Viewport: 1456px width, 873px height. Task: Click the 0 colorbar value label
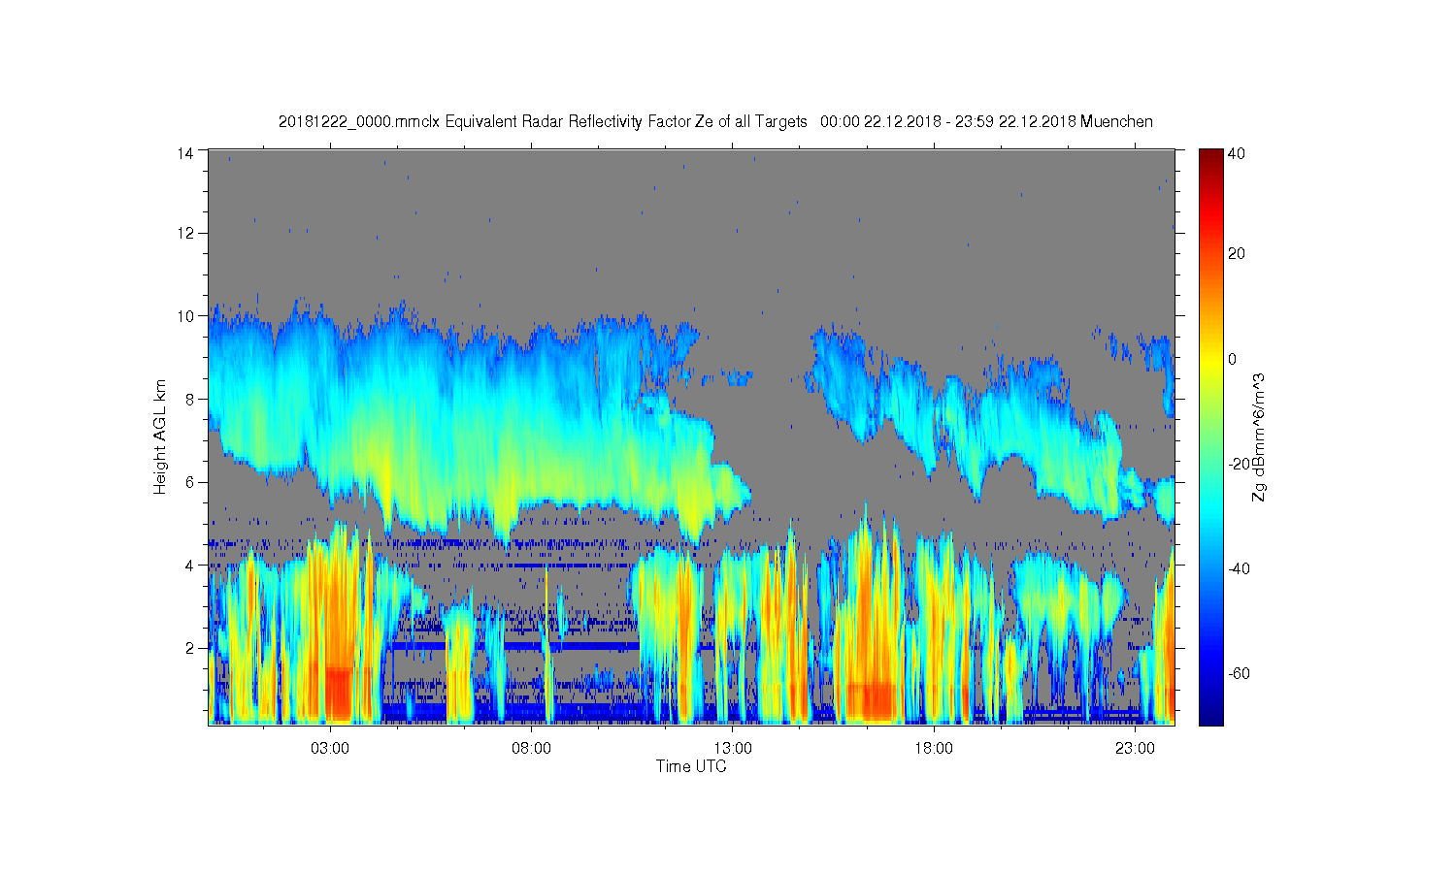pyautogui.click(x=1232, y=359)
